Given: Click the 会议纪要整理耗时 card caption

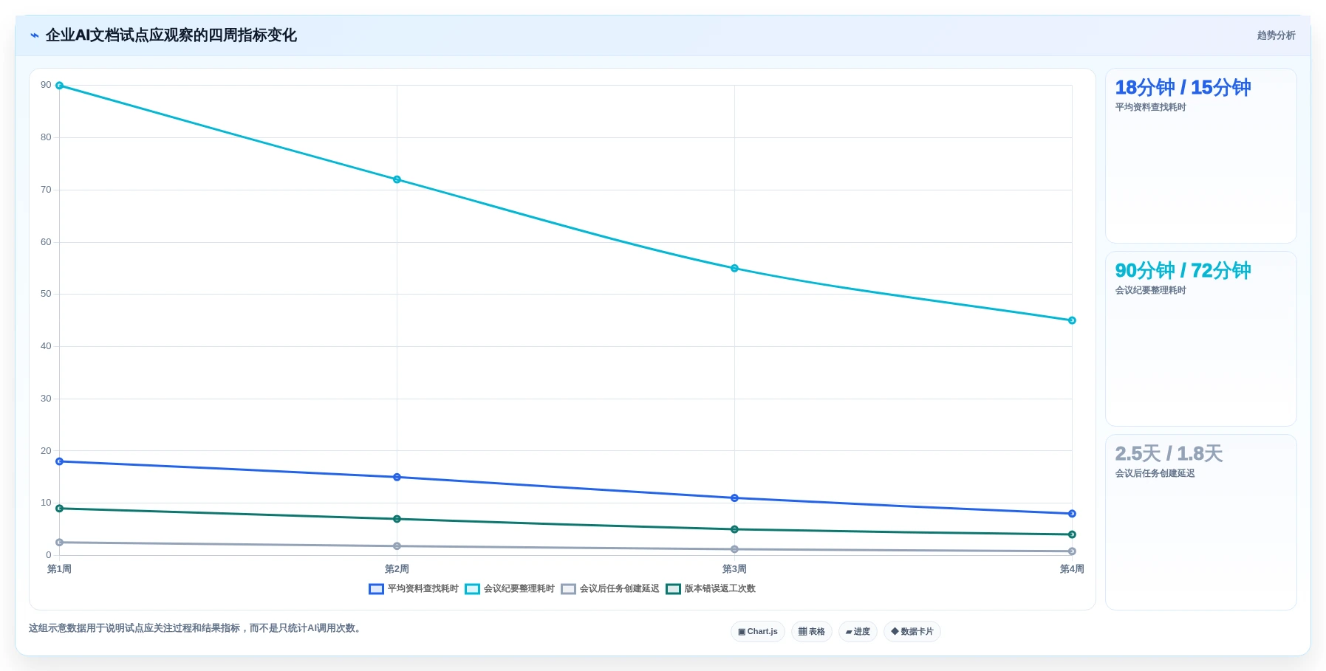Looking at the screenshot, I should click(x=1150, y=291).
